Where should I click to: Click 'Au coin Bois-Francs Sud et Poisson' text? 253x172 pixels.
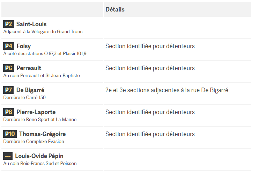pyautogui.click(x=40, y=163)
